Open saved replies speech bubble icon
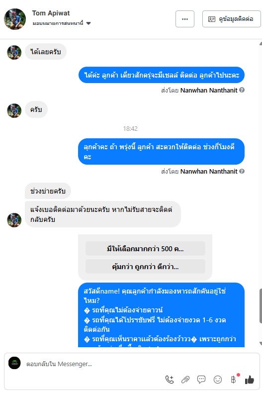The height and width of the screenshot is (395, 262). point(201,380)
